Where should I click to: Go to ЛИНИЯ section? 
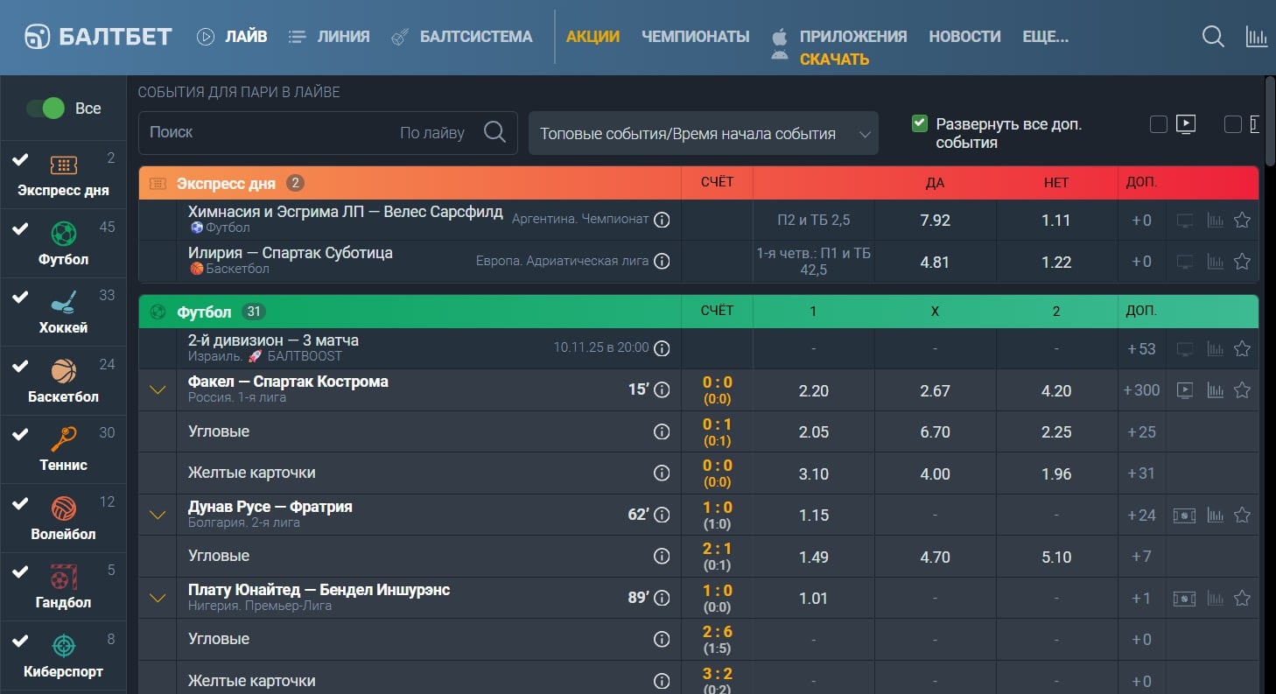pyautogui.click(x=329, y=37)
